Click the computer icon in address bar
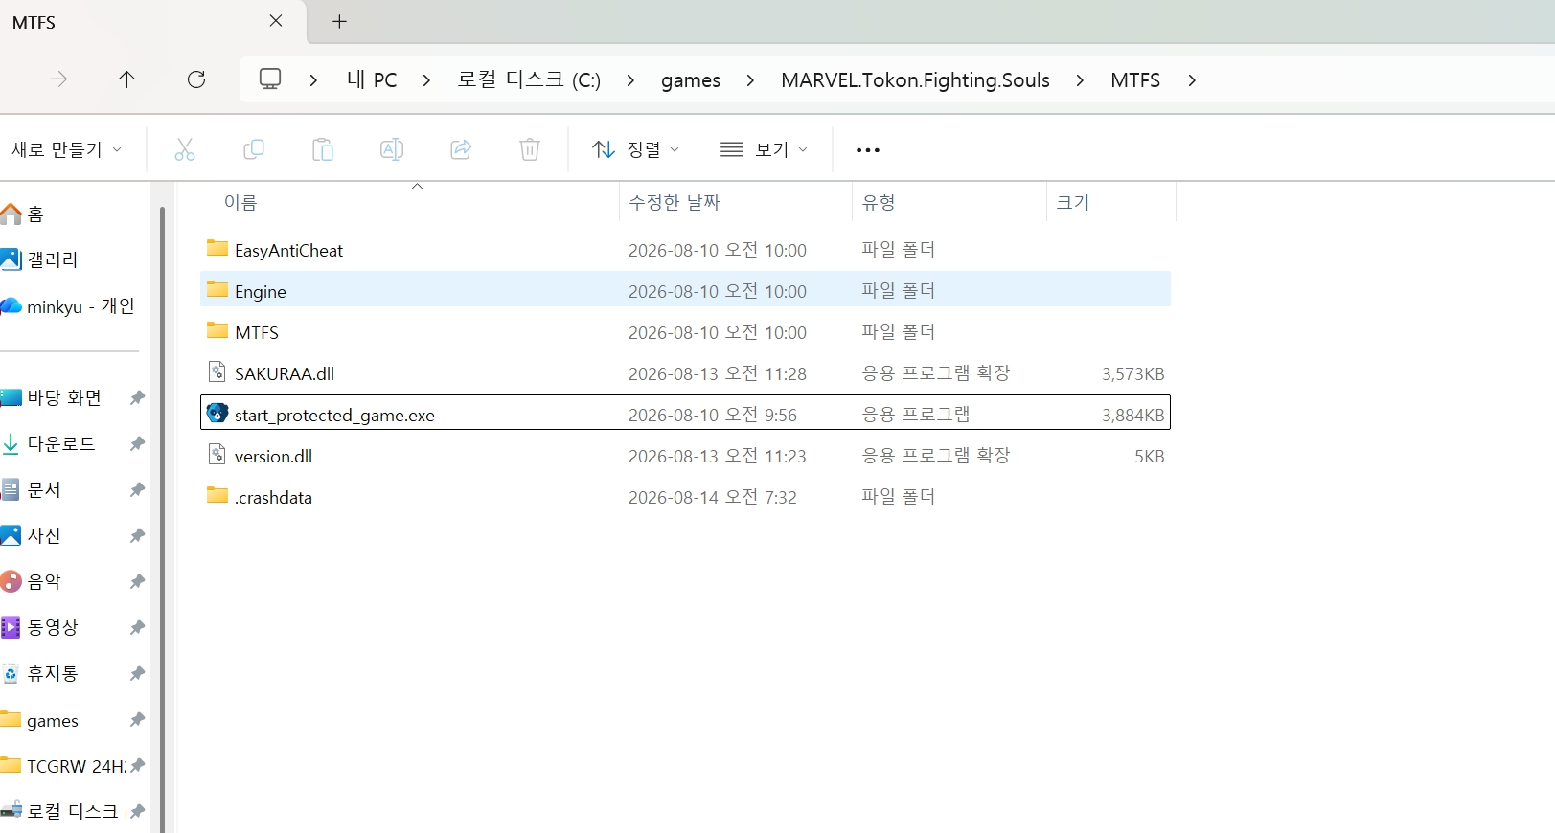The height and width of the screenshot is (833, 1555). 270,79
